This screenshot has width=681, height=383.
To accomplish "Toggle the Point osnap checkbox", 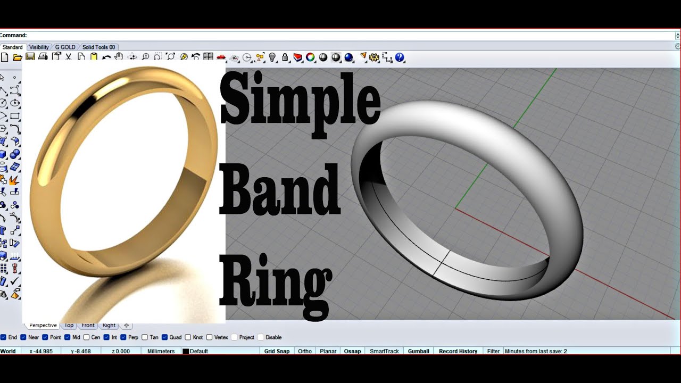I will (x=45, y=337).
